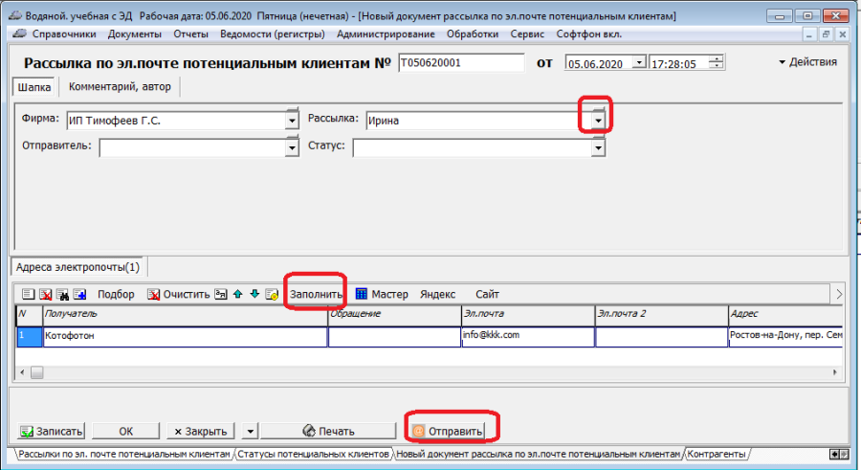Viewport: 861px width, 470px height.
Task: Click the document number input field
Action: (461, 63)
